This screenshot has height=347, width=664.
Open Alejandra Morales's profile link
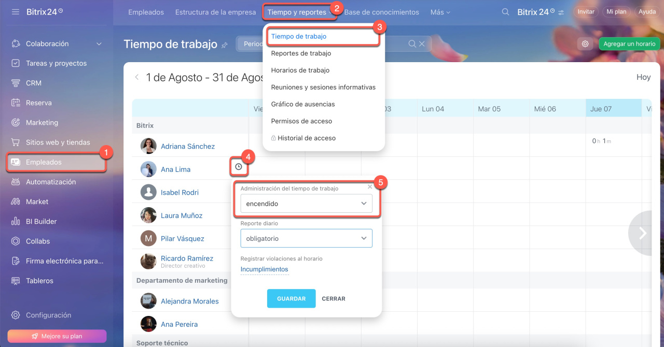(190, 301)
